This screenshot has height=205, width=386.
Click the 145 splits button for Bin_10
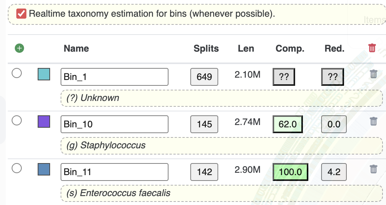coord(204,124)
